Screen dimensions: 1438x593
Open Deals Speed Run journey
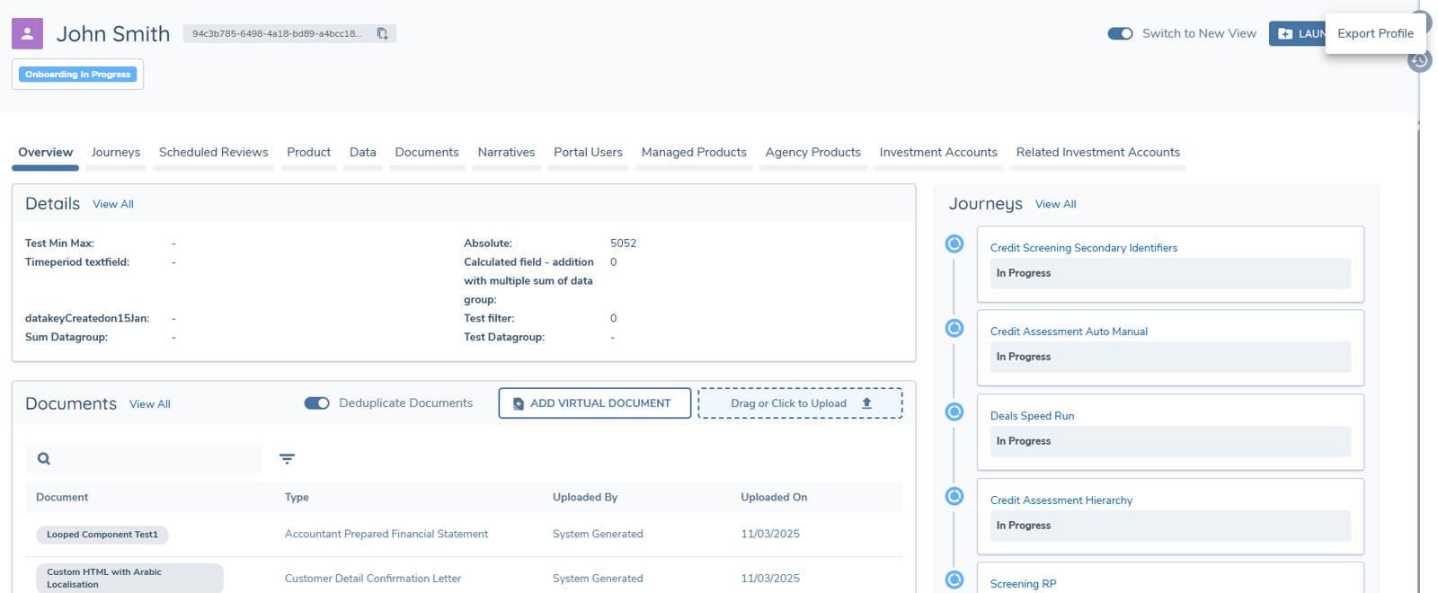(x=1032, y=416)
